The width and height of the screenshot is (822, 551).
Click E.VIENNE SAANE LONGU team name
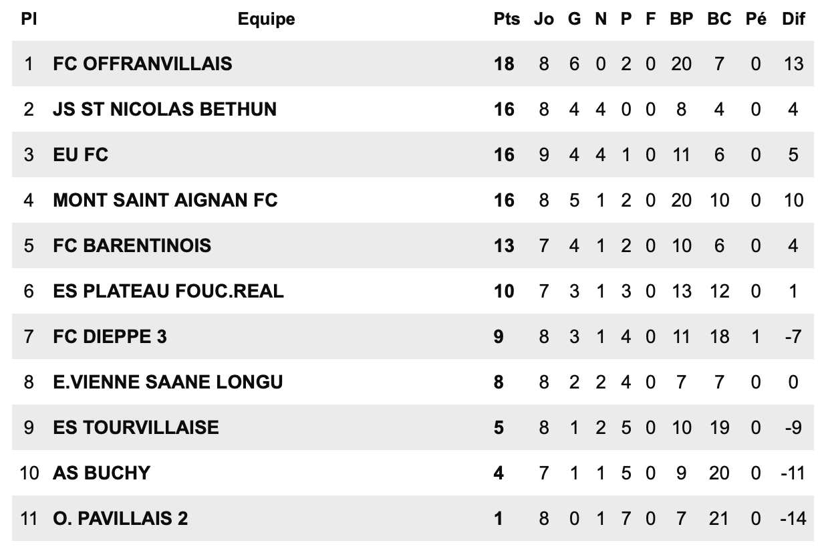pyautogui.click(x=168, y=382)
